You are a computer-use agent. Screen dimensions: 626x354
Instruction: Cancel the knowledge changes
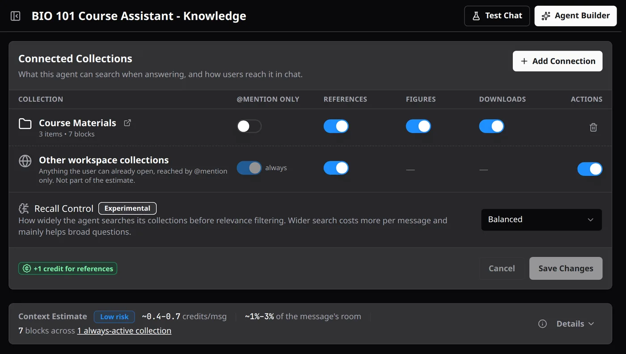tap(502, 268)
